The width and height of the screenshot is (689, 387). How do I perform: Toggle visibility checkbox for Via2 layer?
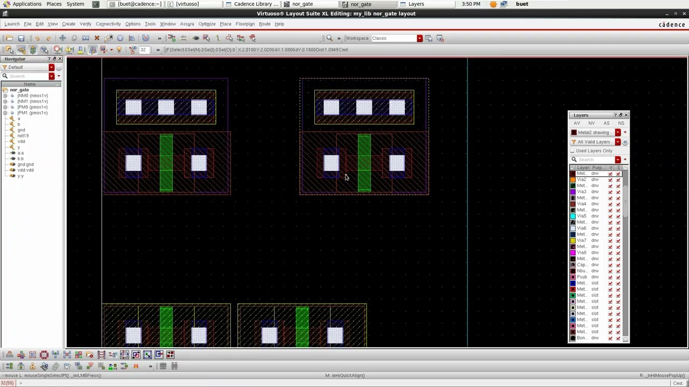[610, 180]
